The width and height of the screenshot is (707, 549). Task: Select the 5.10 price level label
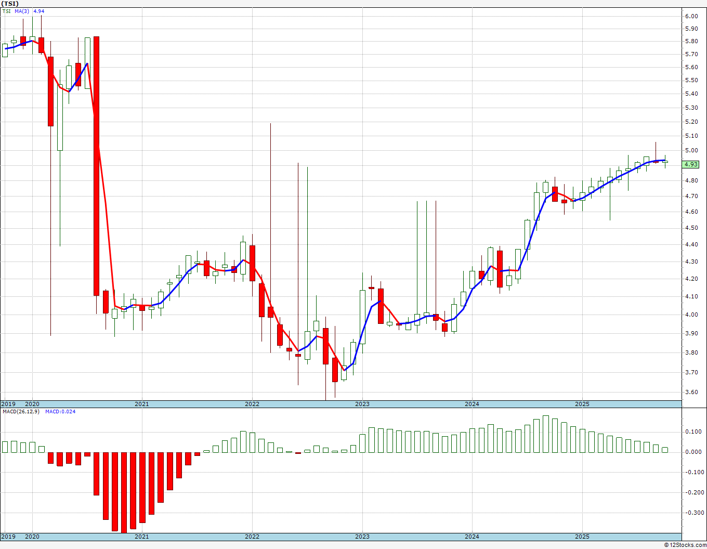pyautogui.click(x=691, y=136)
